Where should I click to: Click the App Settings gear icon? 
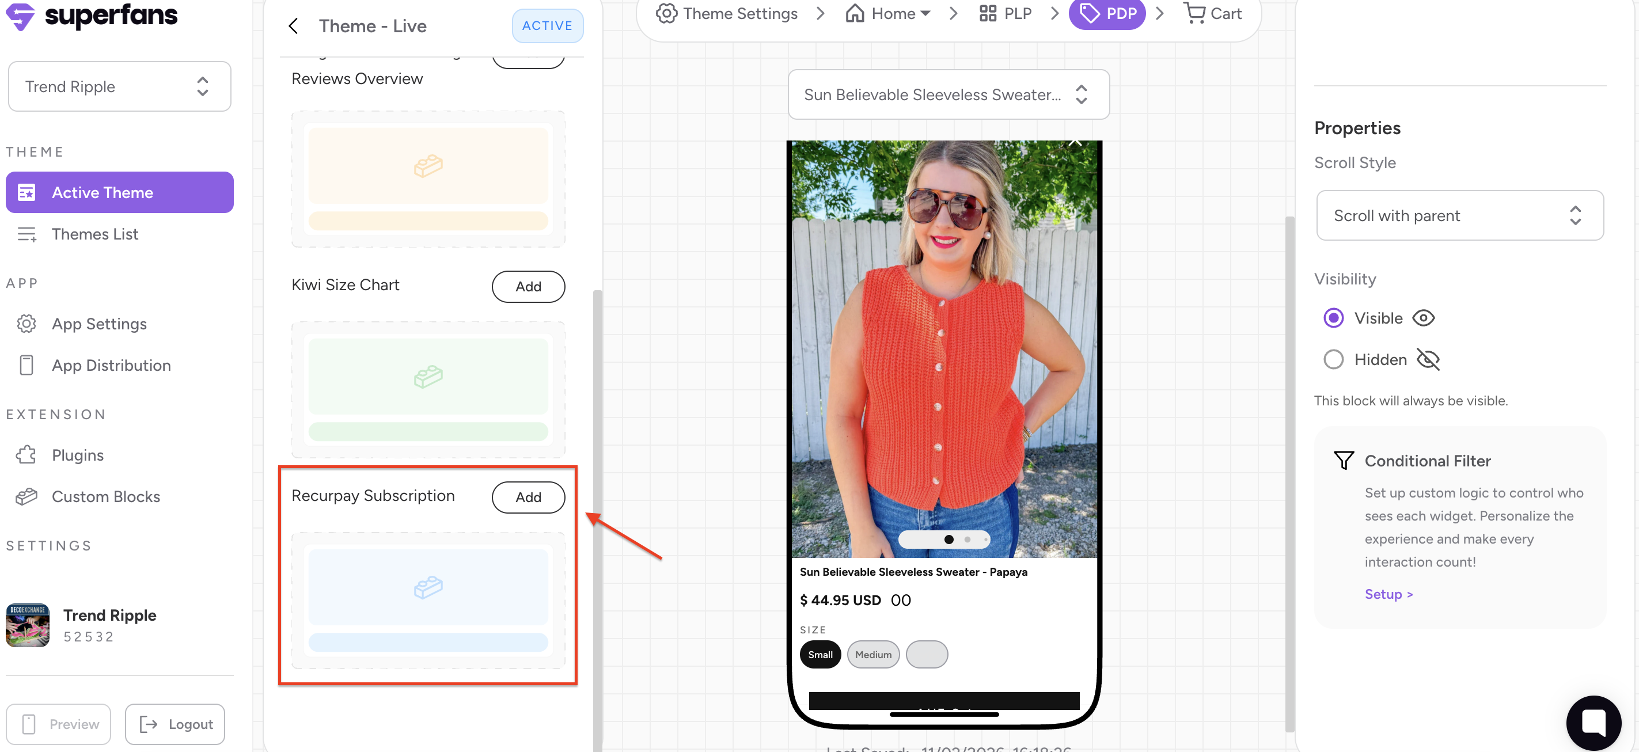click(x=26, y=324)
